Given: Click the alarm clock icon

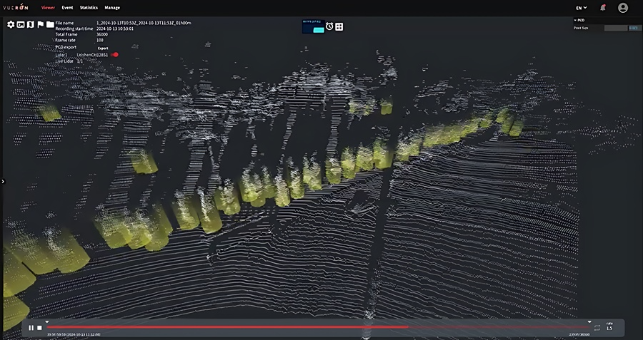Looking at the screenshot, I should click(x=329, y=26).
